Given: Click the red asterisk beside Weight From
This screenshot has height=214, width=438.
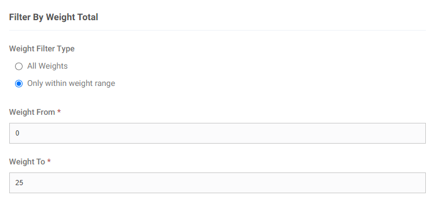Looking at the screenshot, I should click(x=59, y=111).
